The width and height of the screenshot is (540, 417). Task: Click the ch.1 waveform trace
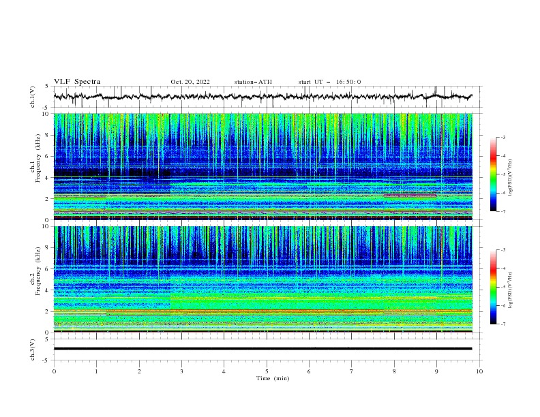coord(262,97)
